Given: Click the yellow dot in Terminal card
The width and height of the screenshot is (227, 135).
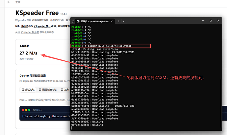Looking at the screenshot, I should (26, 110).
